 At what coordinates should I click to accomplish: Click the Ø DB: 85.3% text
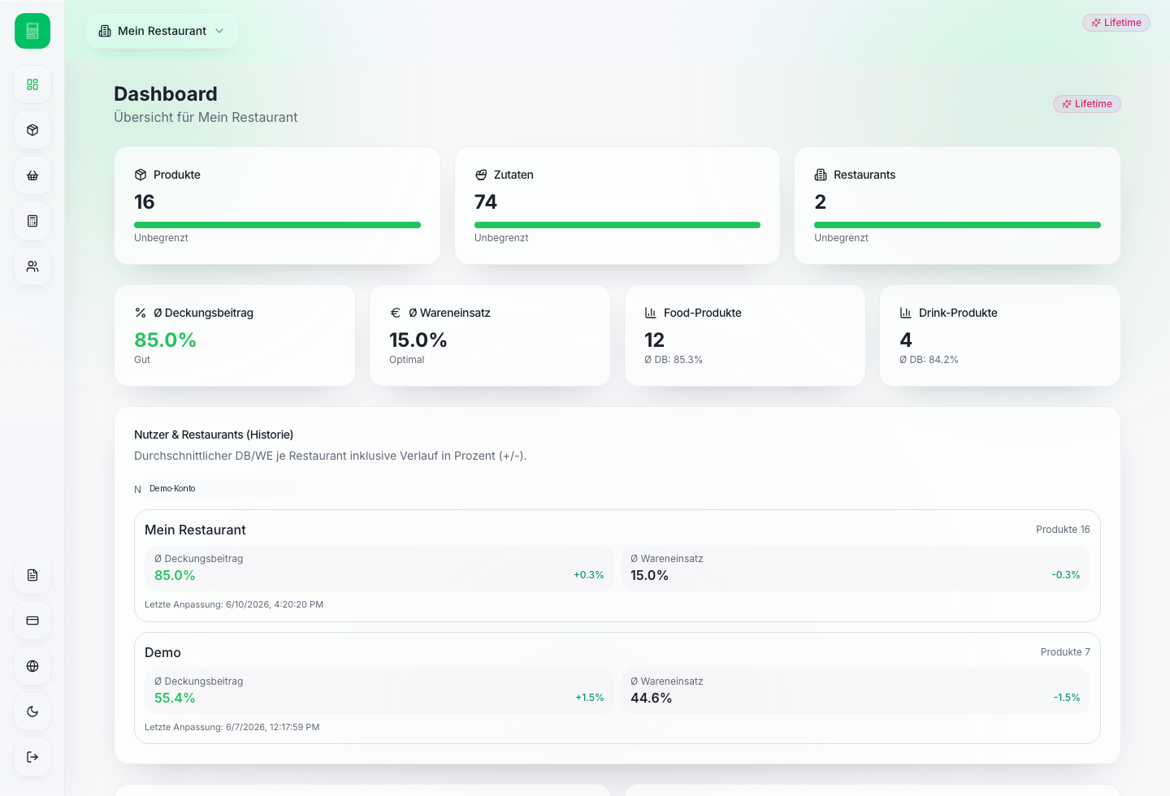click(x=674, y=360)
